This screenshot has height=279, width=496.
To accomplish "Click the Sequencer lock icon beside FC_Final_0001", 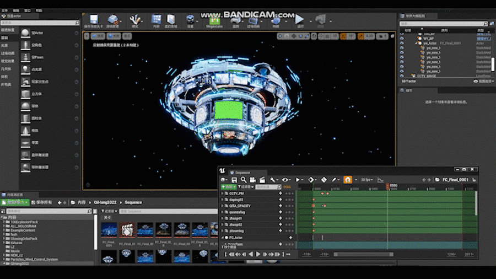I will tap(473, 180).
